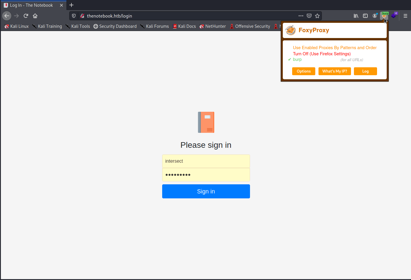This screenshot has width=411, height=280.
Task: Open the Offensive Security bookmark
Action: click(250, 26)
